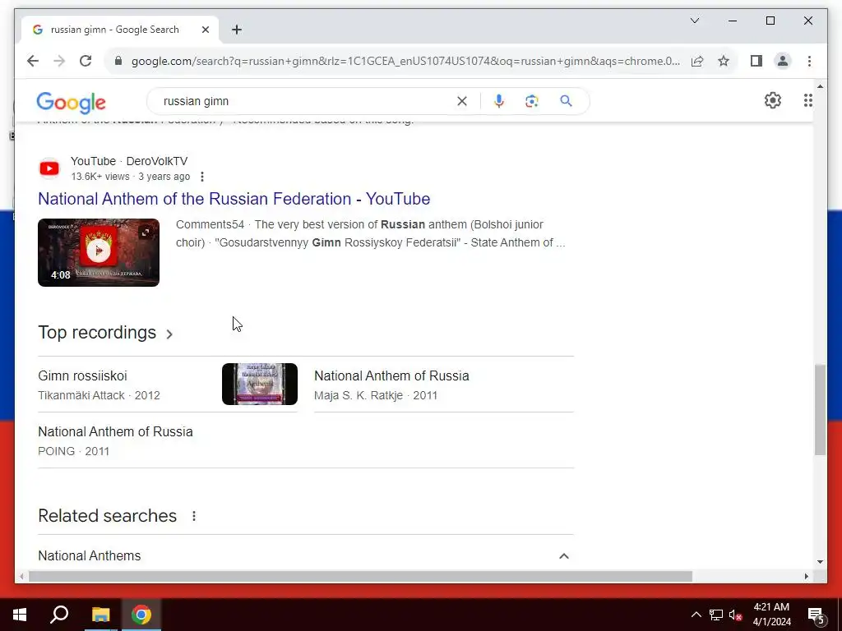Open a new tab
Screen dimensions: 842x631
(237, 30)
